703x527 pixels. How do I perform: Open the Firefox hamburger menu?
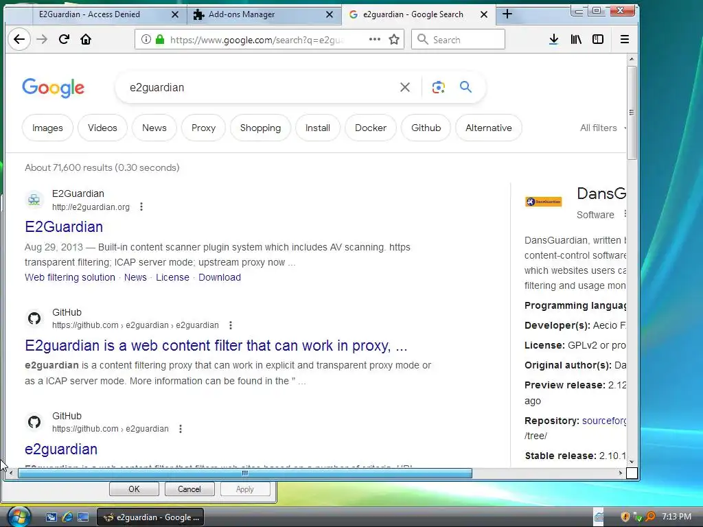[624, 39]
